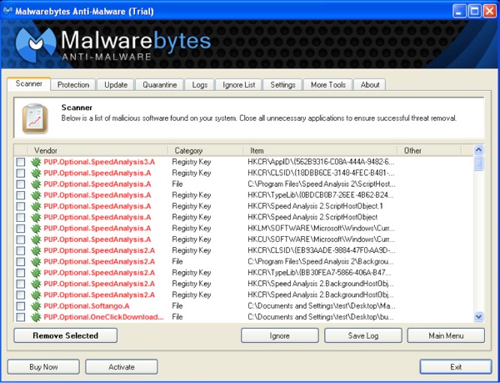Tick the checkbox for the OneClickDownload row
The height and width of the screenshot is (383, 500).
(x=21, y=317)
